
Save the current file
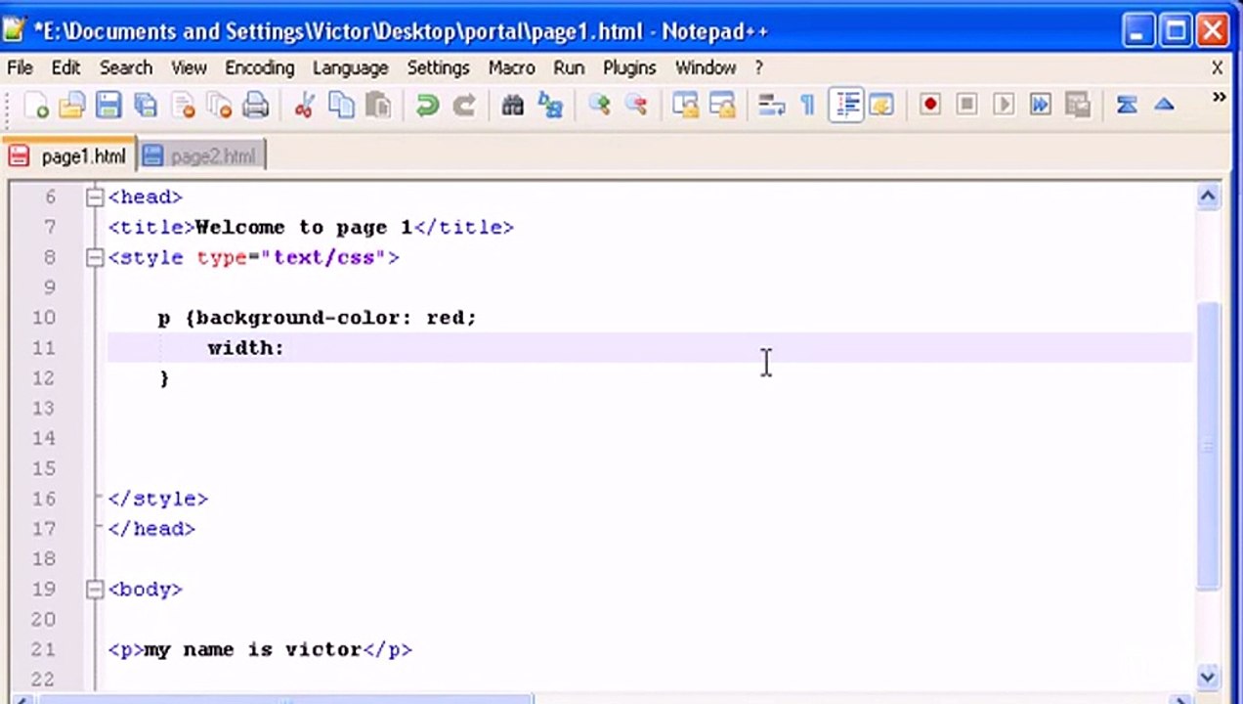(107, 106)
